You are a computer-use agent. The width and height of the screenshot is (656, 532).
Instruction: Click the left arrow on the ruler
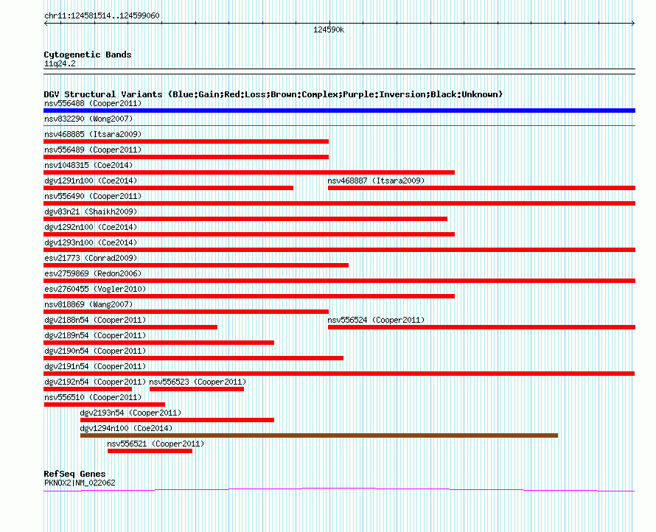point(46,24)
